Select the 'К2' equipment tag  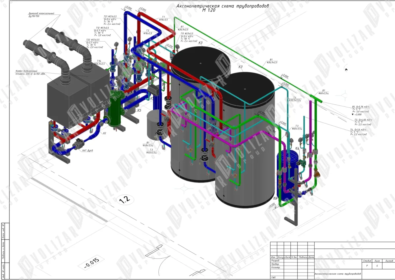(105, 133)
